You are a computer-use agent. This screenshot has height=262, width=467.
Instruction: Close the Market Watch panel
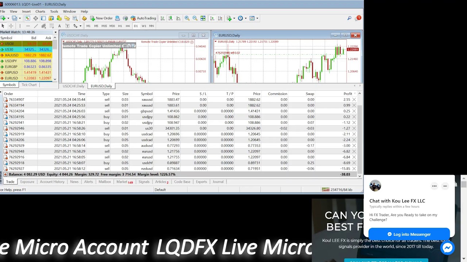tap(55, 32)
